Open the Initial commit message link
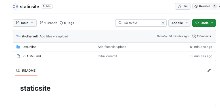The image size is (220, 108). tap(108, 56)
